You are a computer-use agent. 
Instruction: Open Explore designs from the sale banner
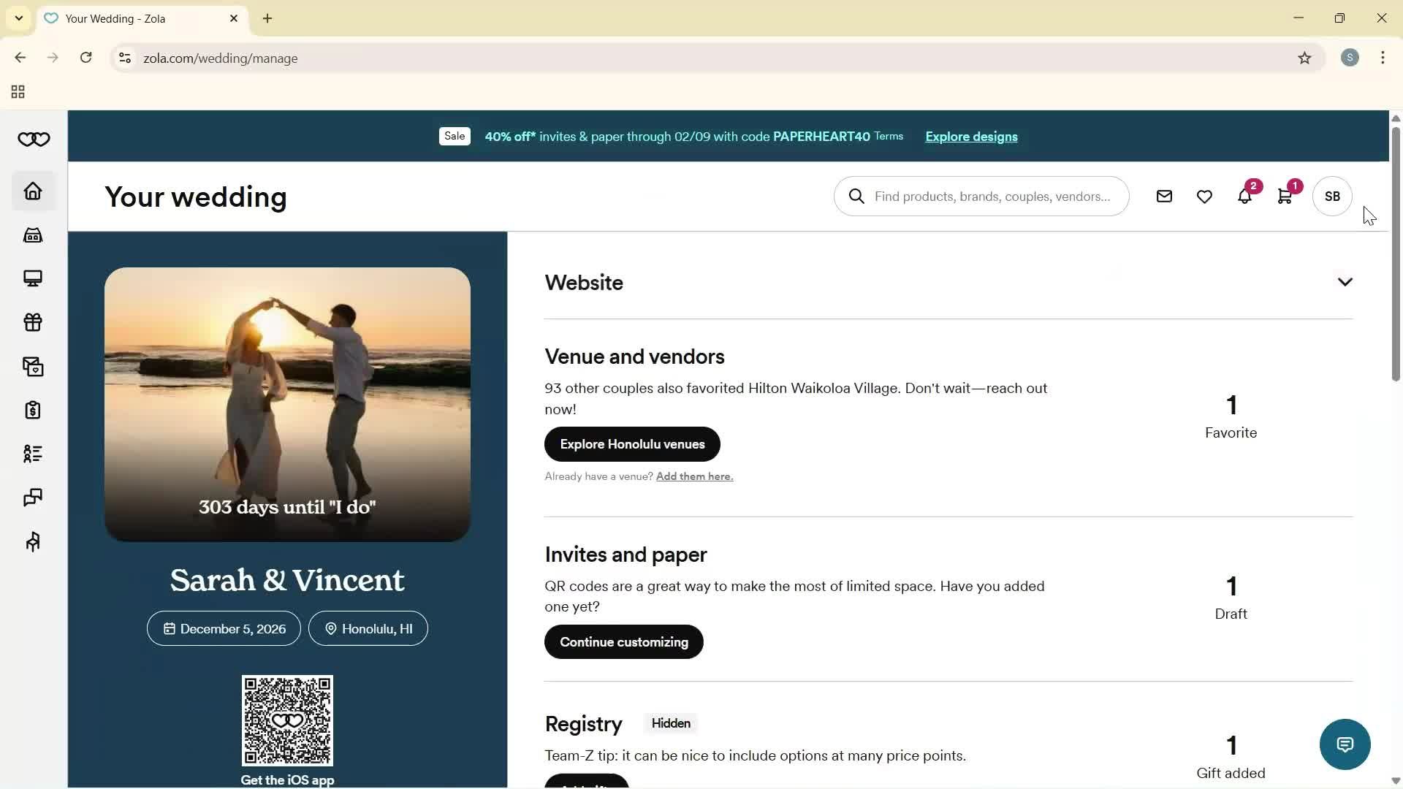(x=970, y=137)
